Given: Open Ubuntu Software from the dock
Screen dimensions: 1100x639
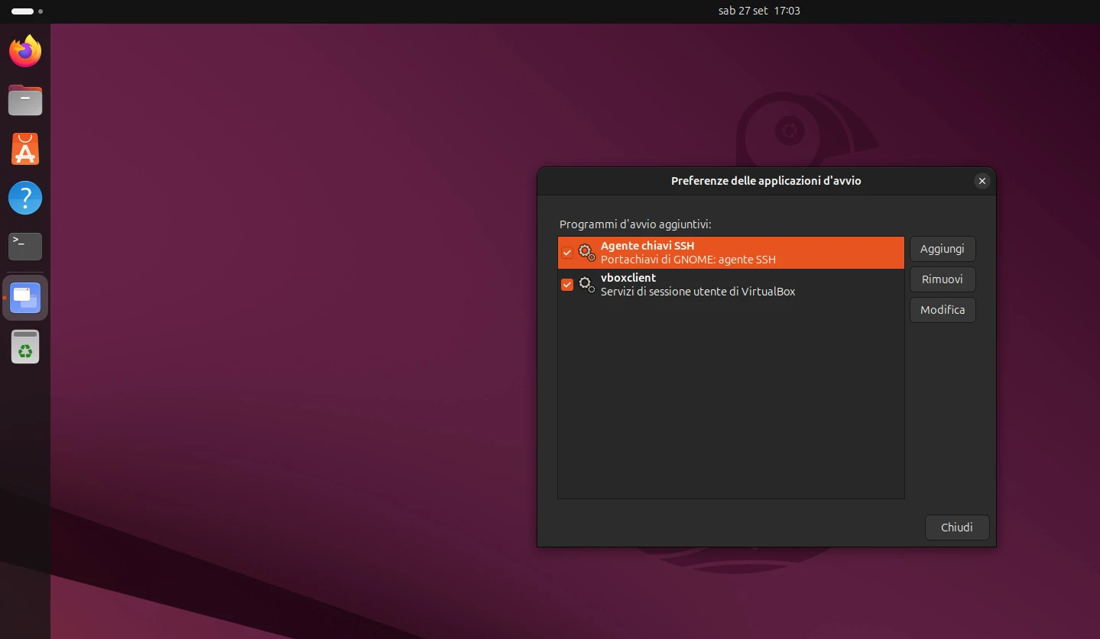Looking at the screenshot, I should (24, 149).
